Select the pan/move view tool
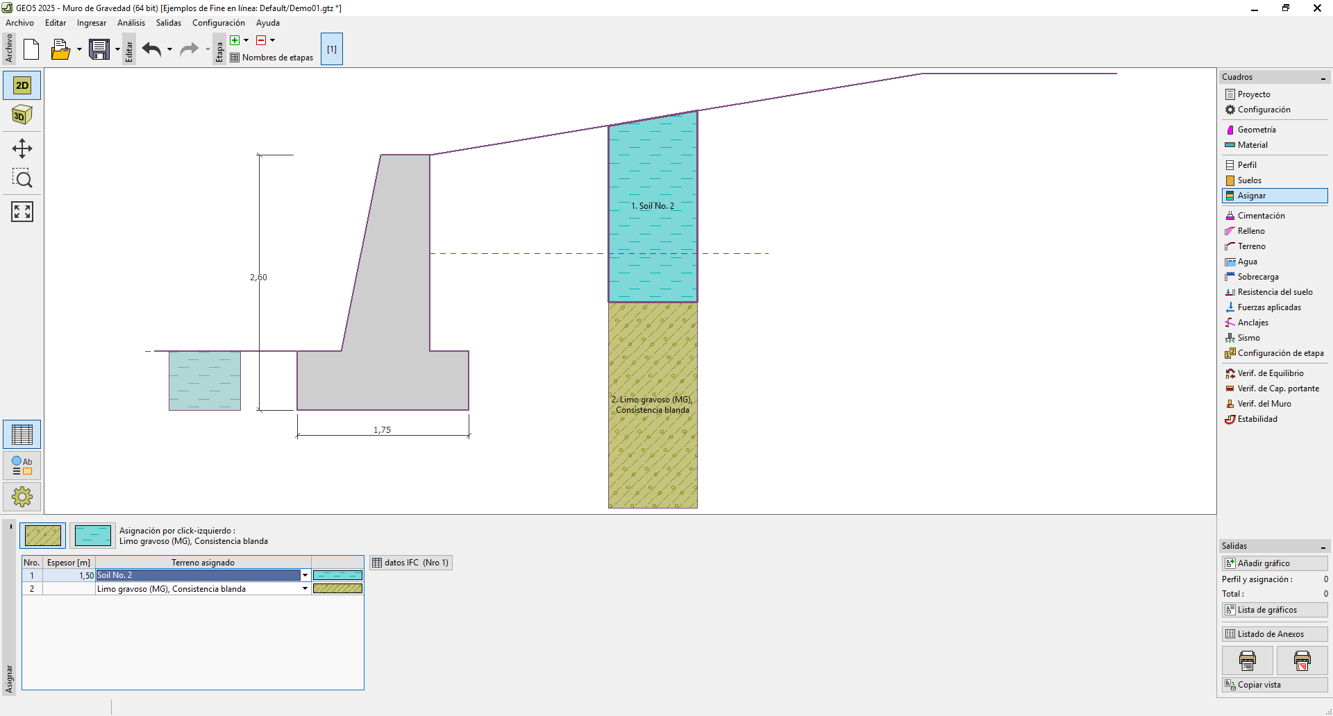Viewport: 1333px width, 716px height. tap(22, 148)
